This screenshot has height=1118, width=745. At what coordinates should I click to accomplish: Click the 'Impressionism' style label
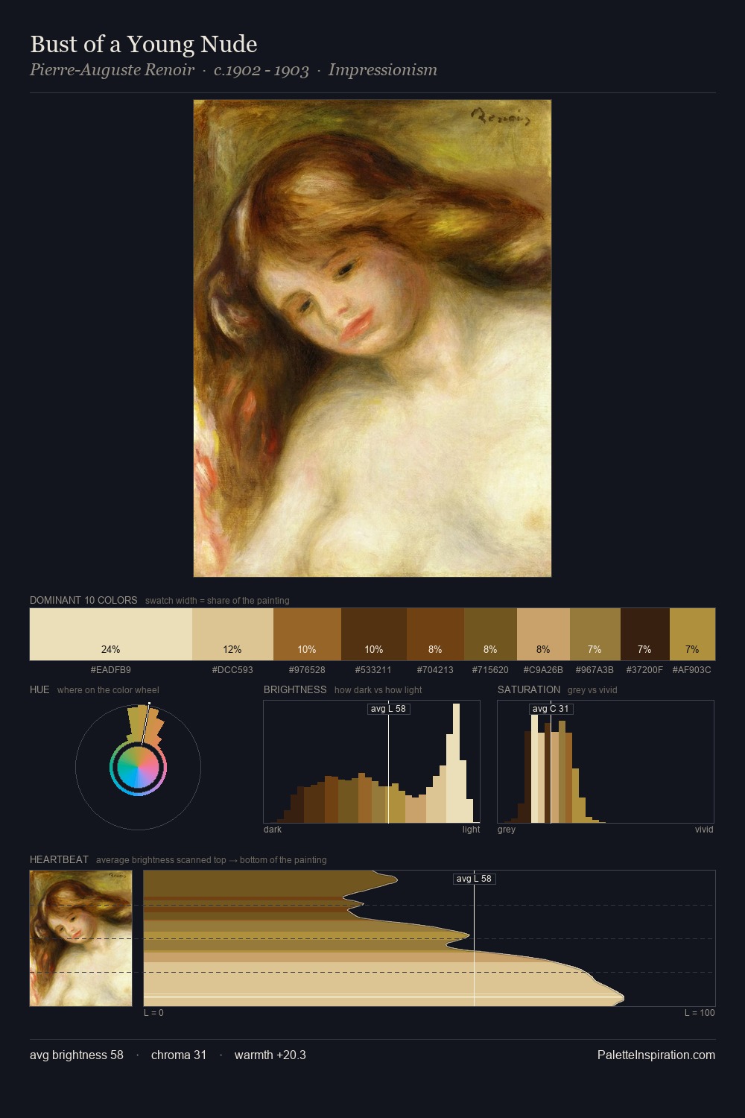pyautogui.click(x=382, y=70)
